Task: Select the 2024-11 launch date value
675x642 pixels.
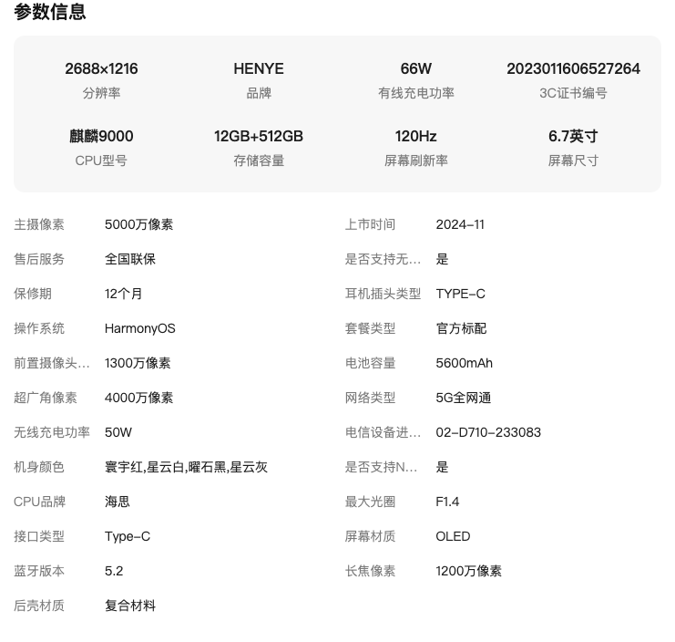Action: (x=460, y=224)
